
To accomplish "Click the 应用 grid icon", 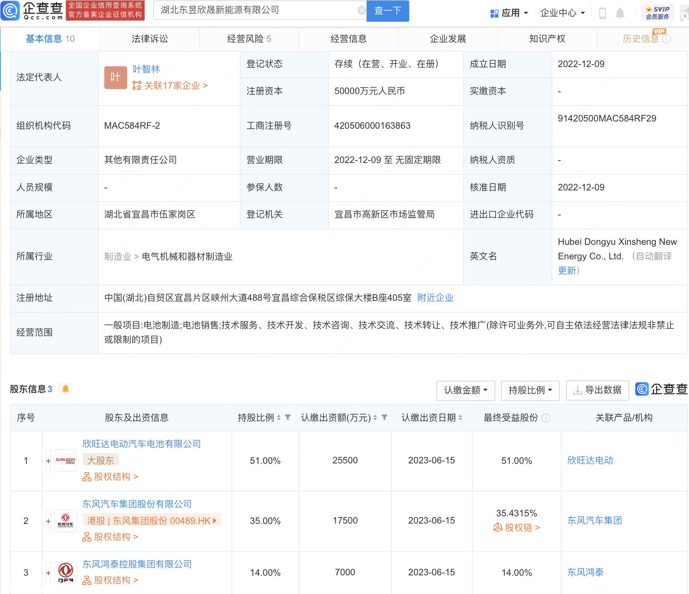I will 494,13.
